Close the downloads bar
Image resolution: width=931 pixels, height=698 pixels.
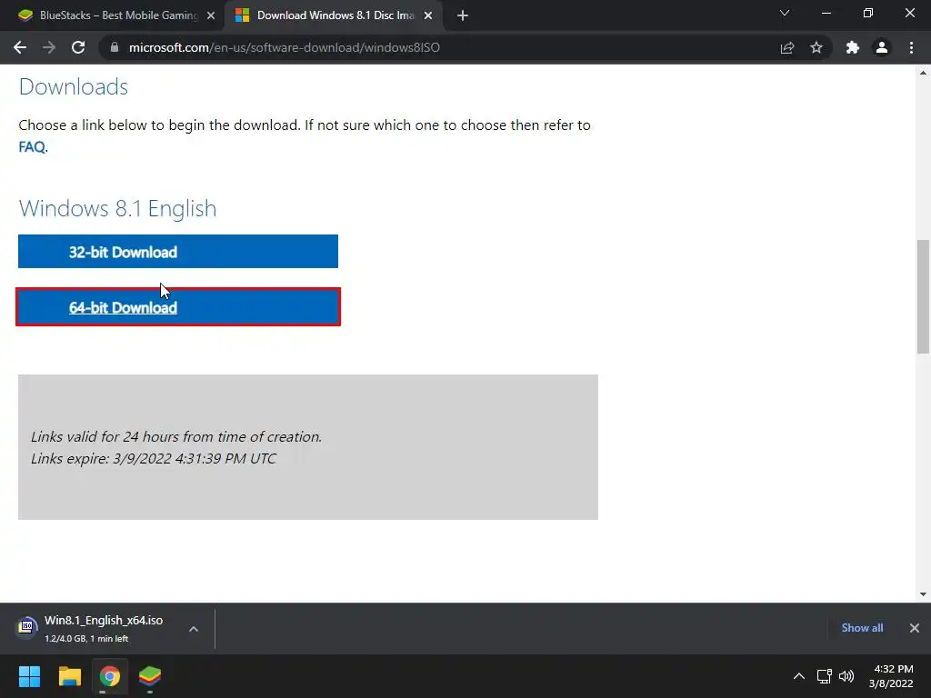point(915,628)
